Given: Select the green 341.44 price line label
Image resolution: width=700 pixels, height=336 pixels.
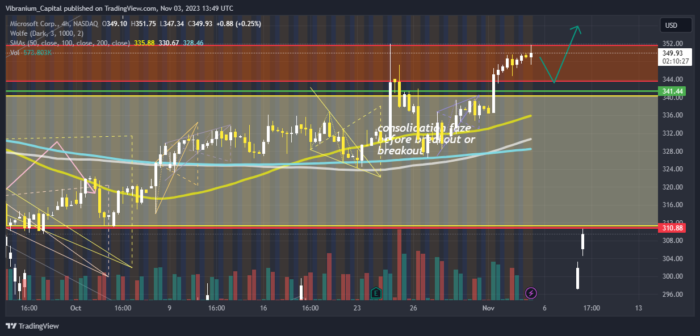Looking at the screenshot, I should 672,91.
